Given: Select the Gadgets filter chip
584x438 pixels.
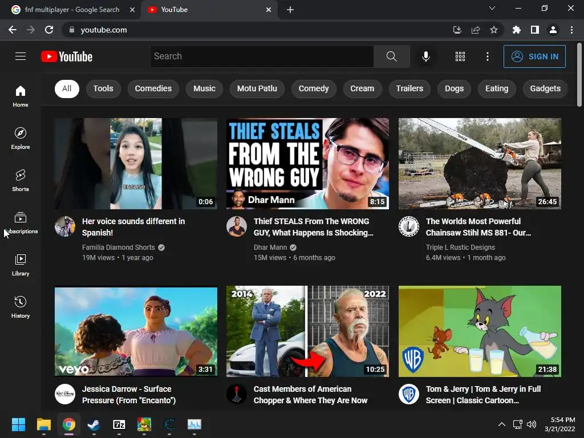Looking at the screenshot, I should tap(545, 88).
